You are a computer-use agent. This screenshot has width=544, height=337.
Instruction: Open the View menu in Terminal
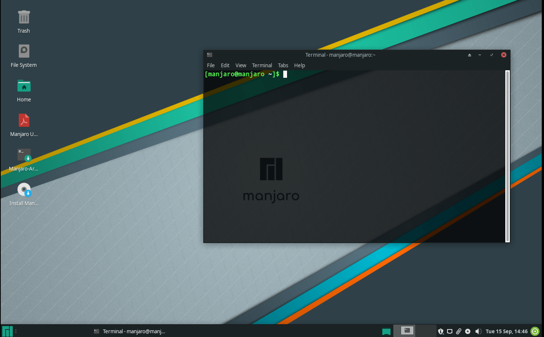(241, 65)
